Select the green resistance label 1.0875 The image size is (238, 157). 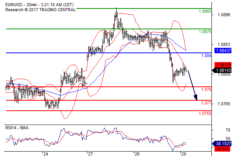click(x=205, y=32)
